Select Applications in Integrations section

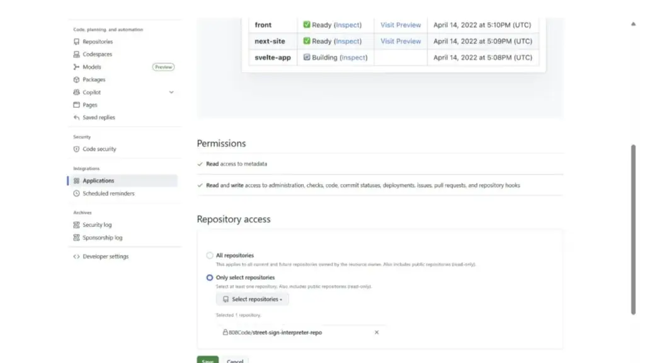tap(123, 181)
